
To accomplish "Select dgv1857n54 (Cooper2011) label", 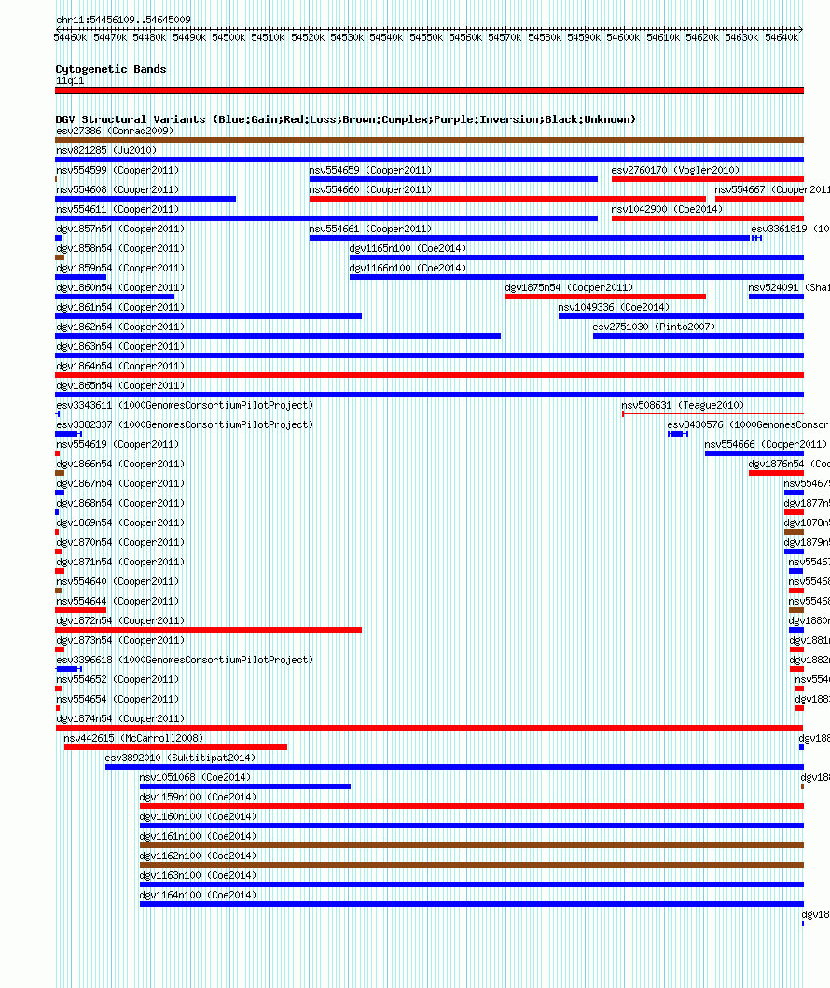I will [120, 229].
